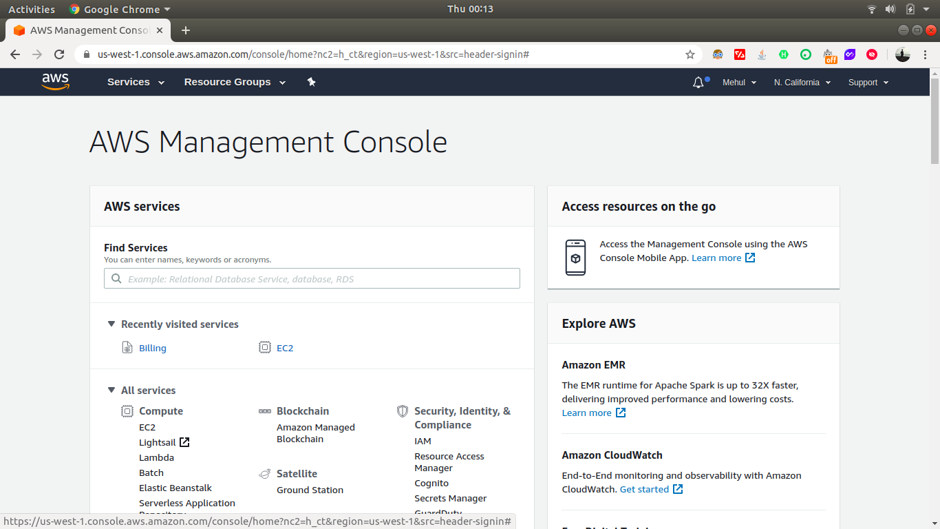Image resolution: width=940 pixels, height=529 pixels.
Task: Open the Support dropdown menu
Action: (868, 83)
